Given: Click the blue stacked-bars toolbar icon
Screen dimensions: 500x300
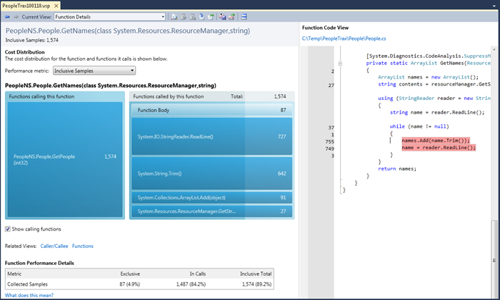Looking at the screenshot, I should 244,17.
